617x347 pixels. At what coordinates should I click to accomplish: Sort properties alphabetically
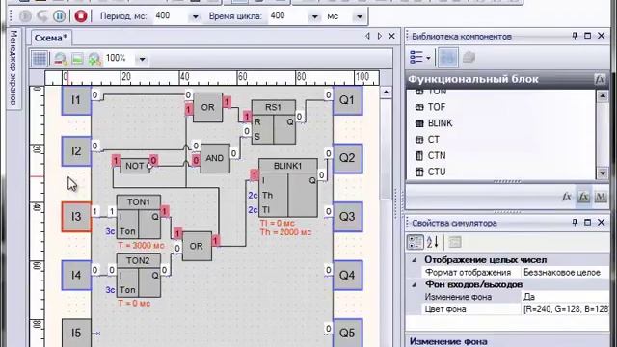433,242
